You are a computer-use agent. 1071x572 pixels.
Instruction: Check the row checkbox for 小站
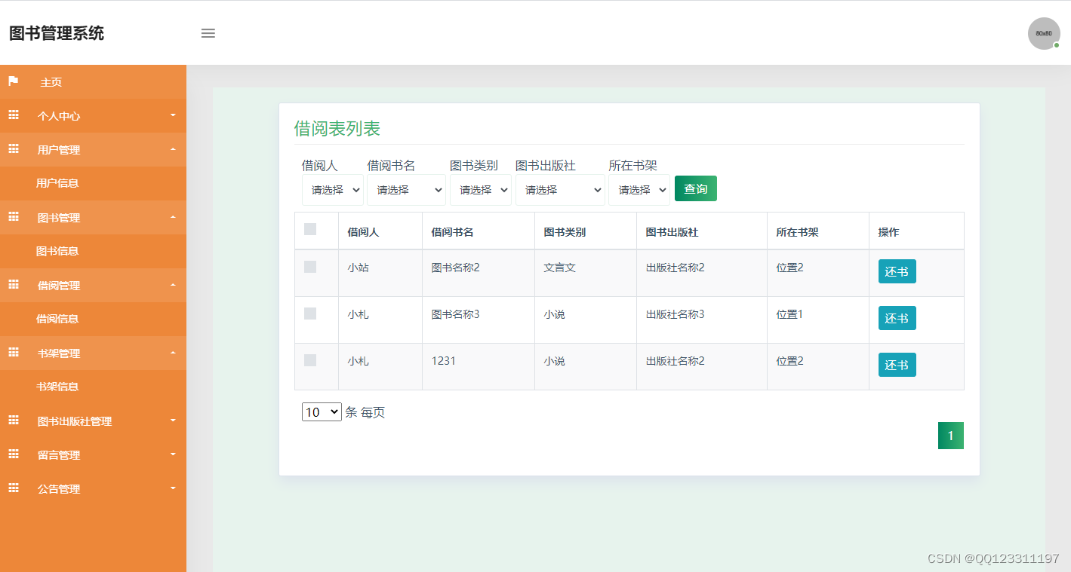coord(310,267)
